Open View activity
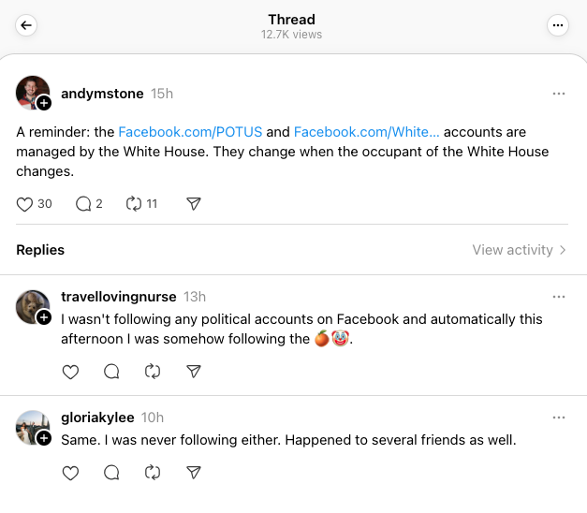The height and width of the screenshot is (513, 587). pos(520,250)
